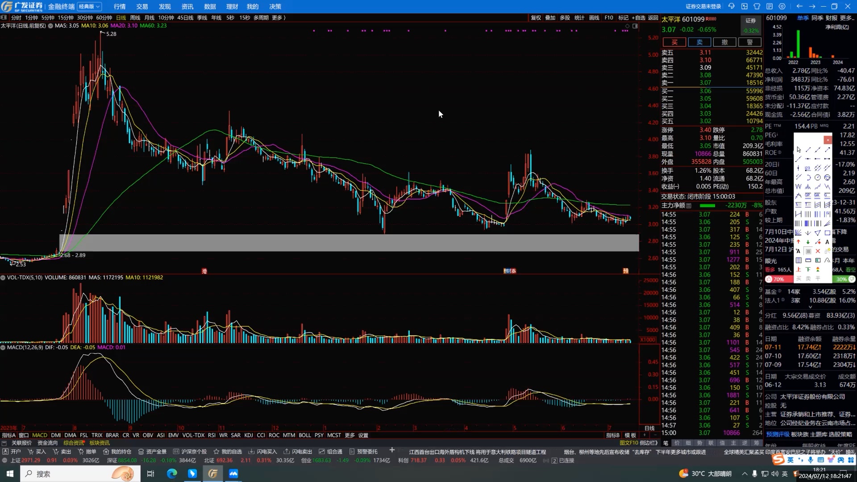Select 单季 financial view

click(803, 18)
